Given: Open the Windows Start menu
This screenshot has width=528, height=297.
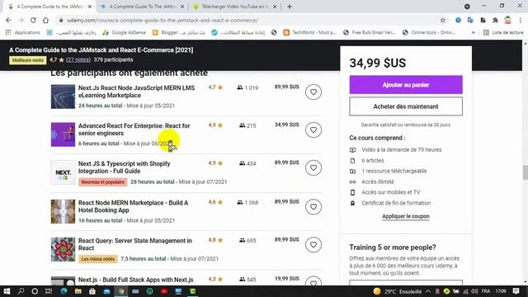Looking at the screenshot, I should point(7,291).
